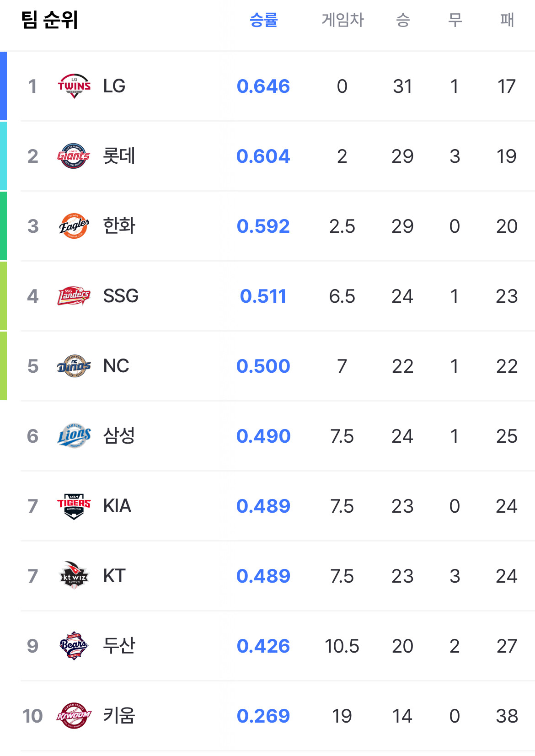Viewport: 535px width, 756px height.
Task: Open the 롯데 team name link
Action: (119, 156)
